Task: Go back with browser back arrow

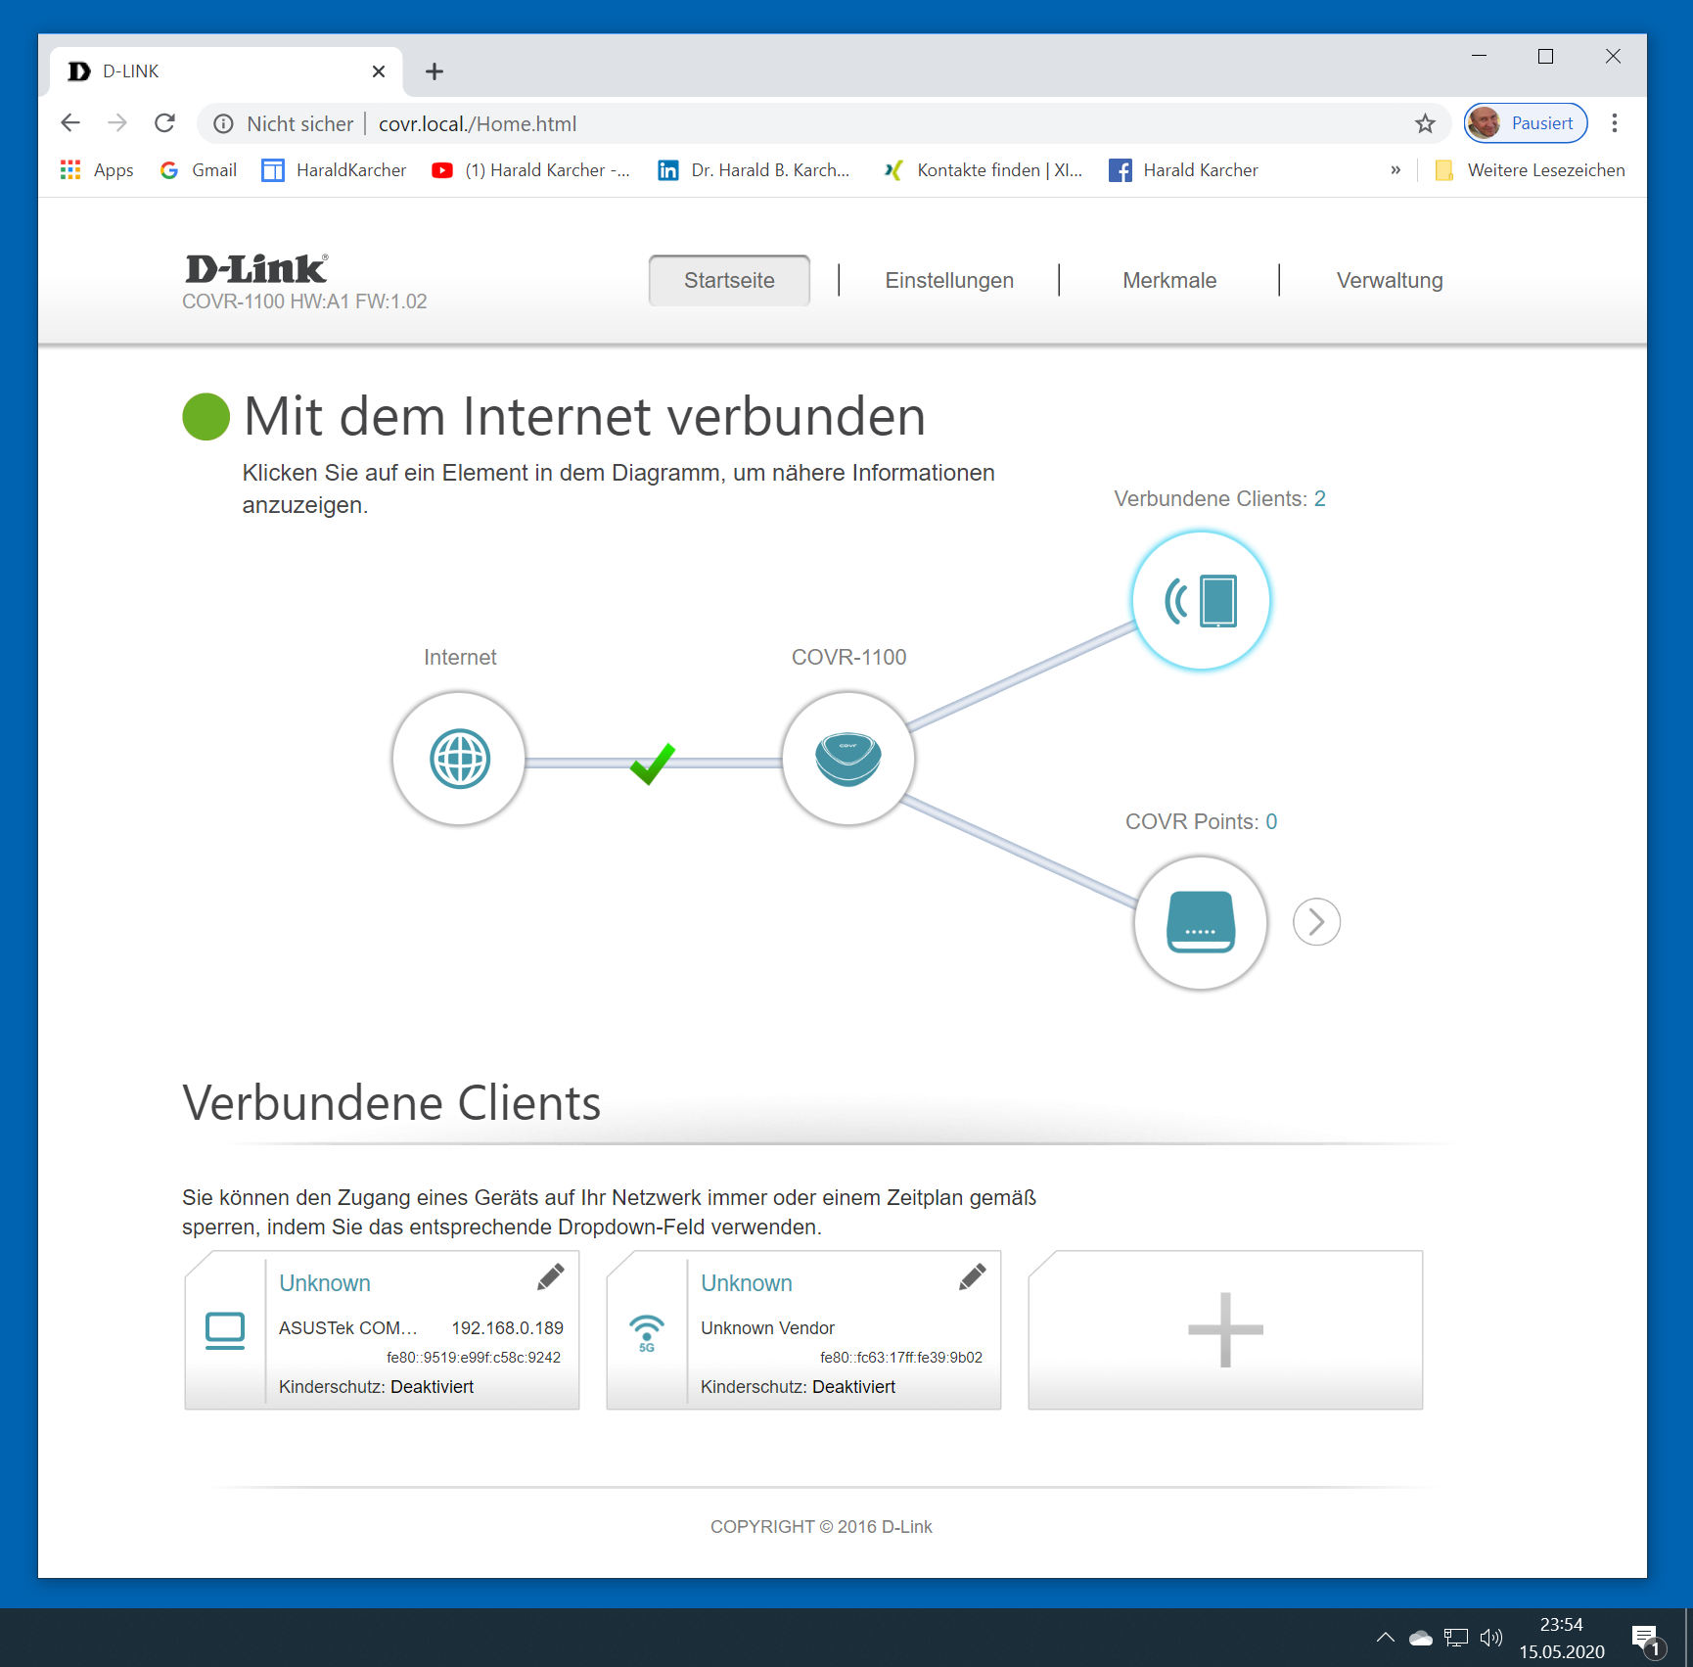Action: [x=70, y=123]
